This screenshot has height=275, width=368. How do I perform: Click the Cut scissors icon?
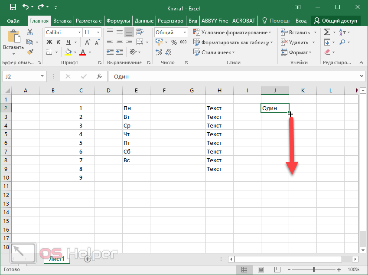pos(30,32)
